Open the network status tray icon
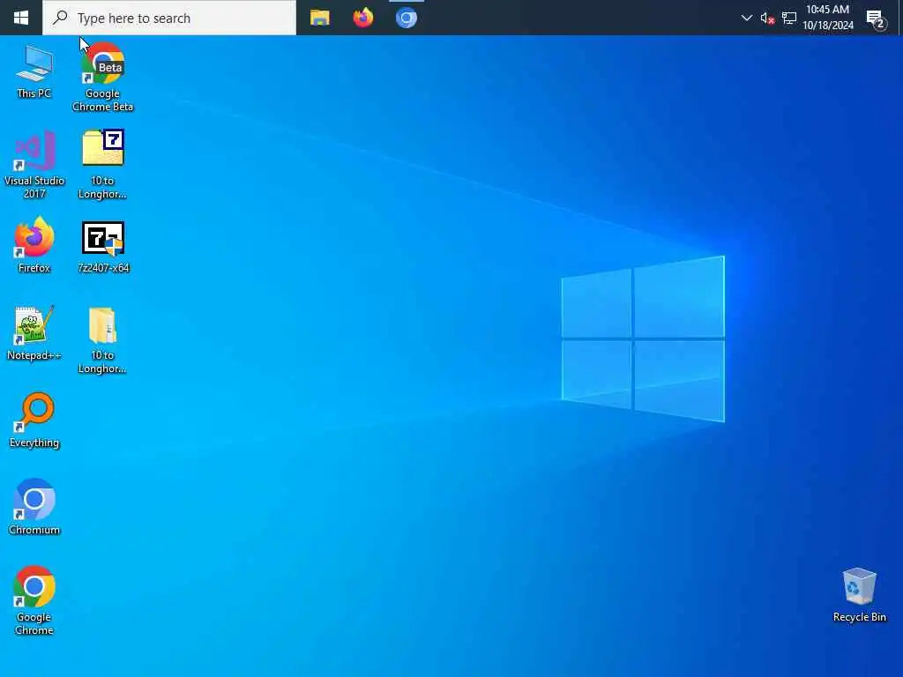Image resolution: width=903 pixels, height=677 pixels. (x=789, y=19)
